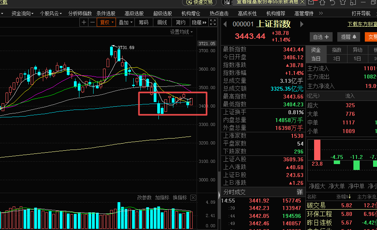Select 5日 period tab
The height and width of the screenshot is (230, 377).
pos(357,58)
